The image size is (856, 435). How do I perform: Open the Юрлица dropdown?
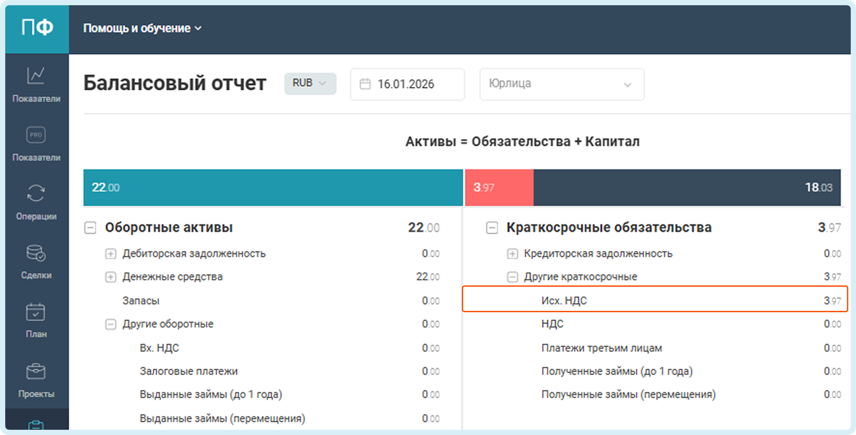pyautogui.click(x=561, y=84)
